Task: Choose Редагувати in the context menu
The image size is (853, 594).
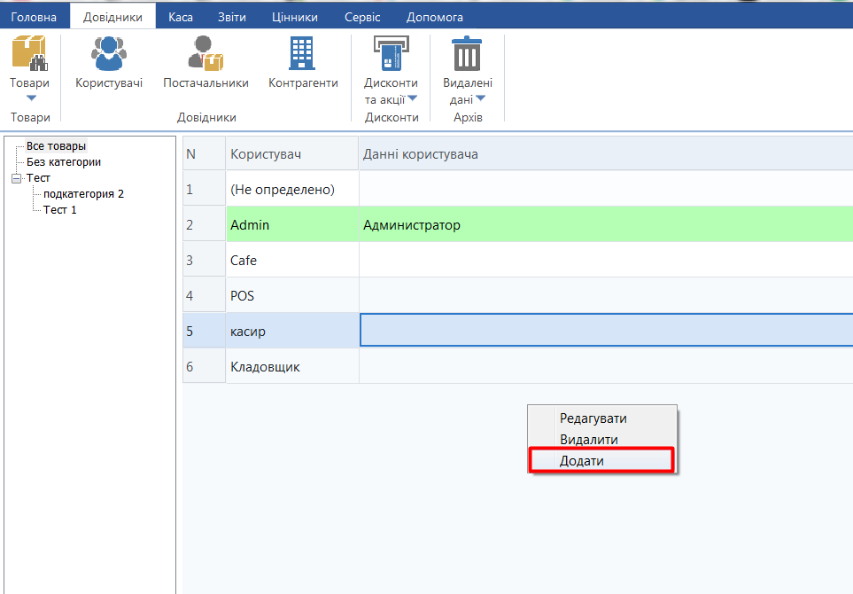Action: coord(602,418)
